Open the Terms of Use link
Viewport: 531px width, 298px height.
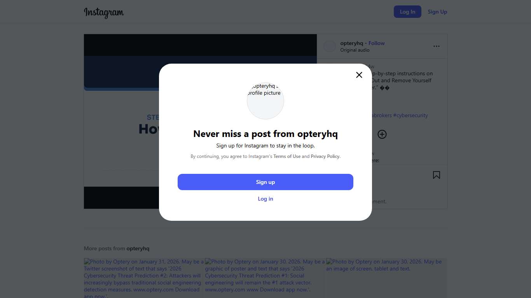[x=287, y=156]
